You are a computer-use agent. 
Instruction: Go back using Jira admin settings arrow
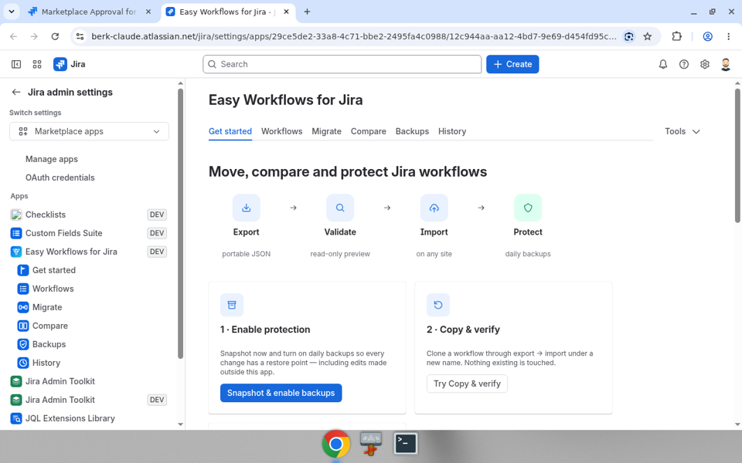click(x=16, y=92)
